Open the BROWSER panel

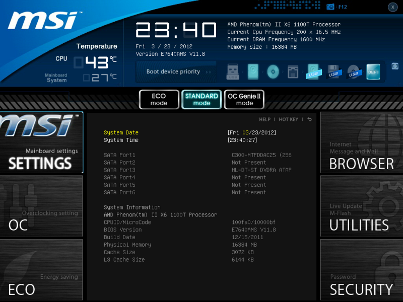(x=361, y=142)
